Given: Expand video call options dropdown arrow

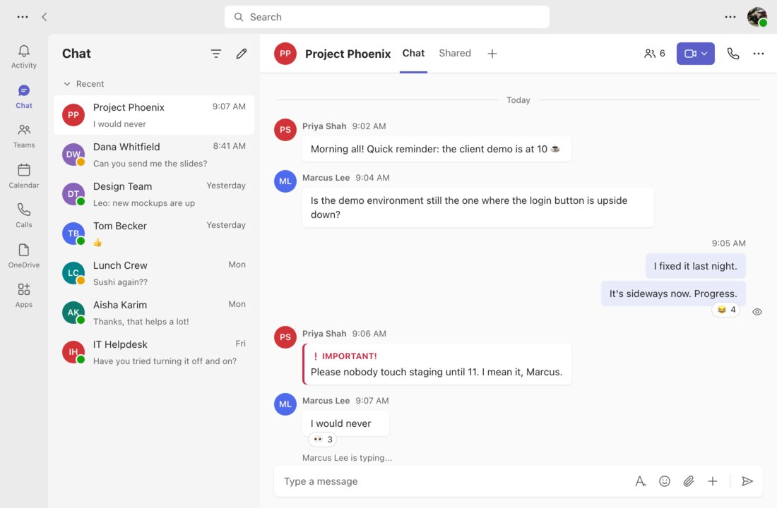Looking at the screenshot, I should 705,54.
